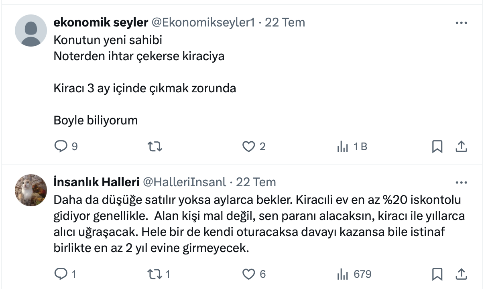Open the @Ekonomikseyler1 handle link

point(203,22)
